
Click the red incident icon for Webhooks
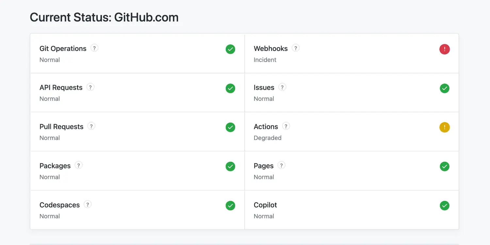click(x=444, y=49)
